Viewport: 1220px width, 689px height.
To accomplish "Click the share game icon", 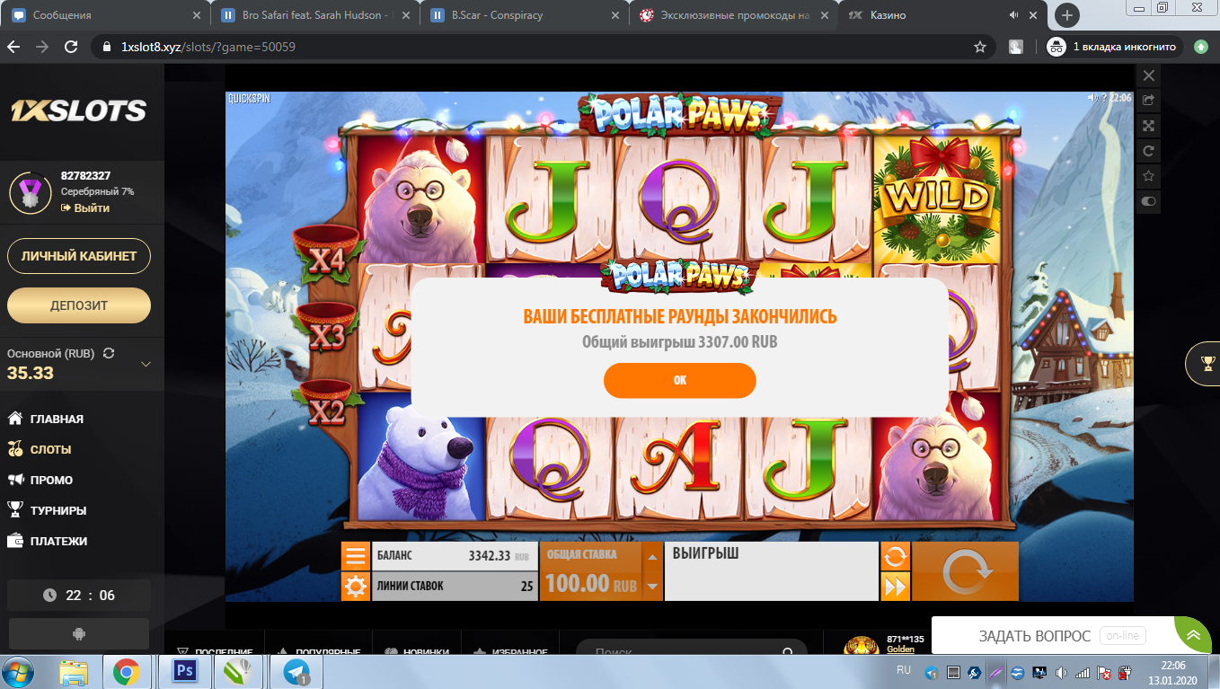I will pos(1148,101).
